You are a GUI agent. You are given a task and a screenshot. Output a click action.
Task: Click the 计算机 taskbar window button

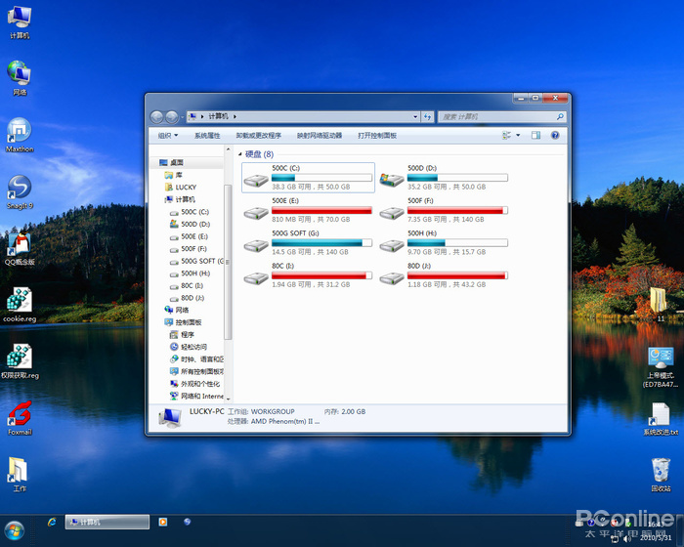(x=107, y=523)
